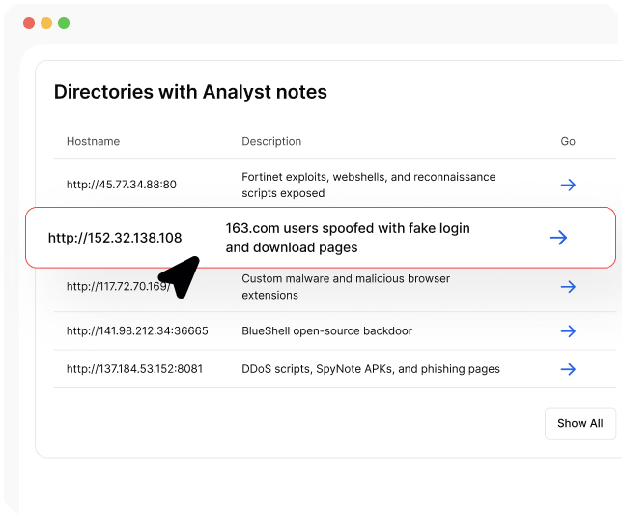Select hostname http://45.77.34.88:80
The height and width of the screenshot is (516, 622).
(121, 185)
